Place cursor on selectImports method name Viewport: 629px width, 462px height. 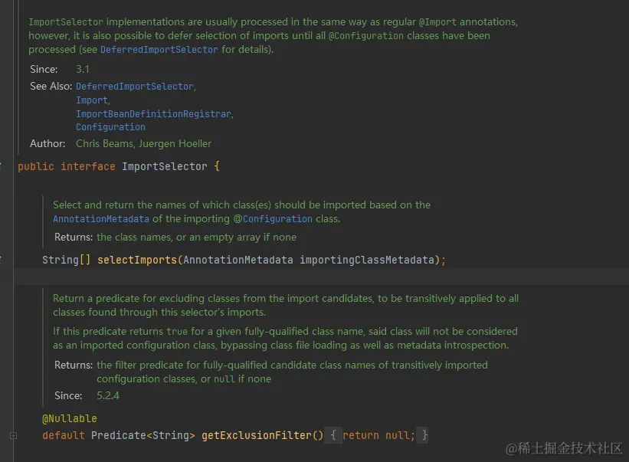(137, 260)
